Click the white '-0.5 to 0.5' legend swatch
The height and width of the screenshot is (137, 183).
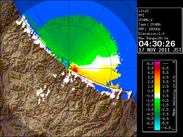[x=157, y=96]
